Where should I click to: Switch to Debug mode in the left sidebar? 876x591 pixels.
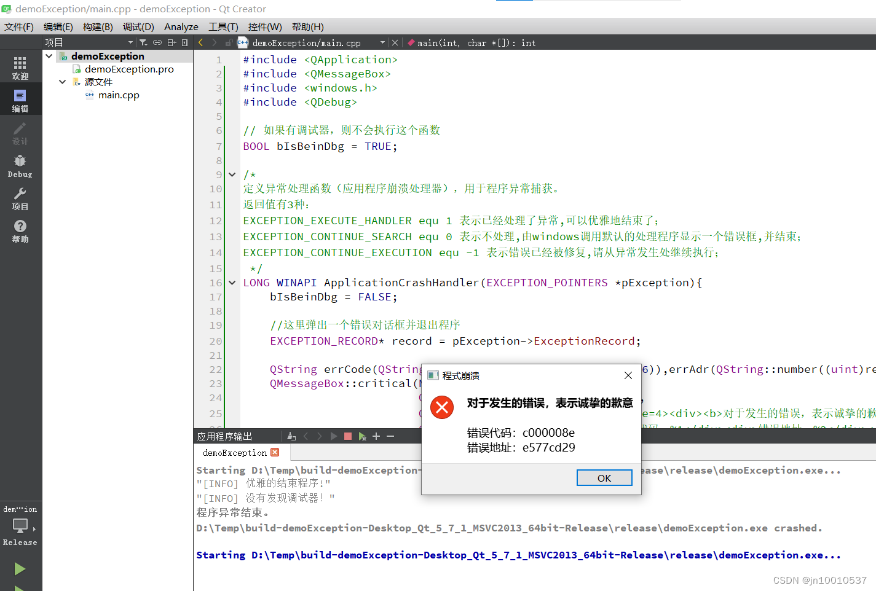tap(20, 166)
